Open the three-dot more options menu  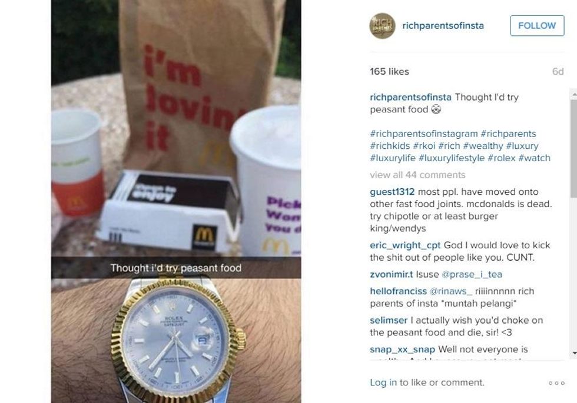tap(556, 383)
